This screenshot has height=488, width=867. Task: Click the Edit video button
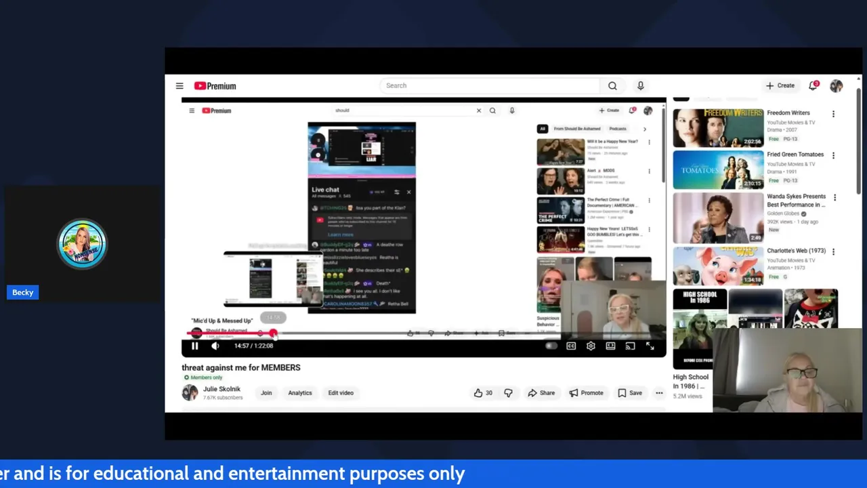(341, 392)
